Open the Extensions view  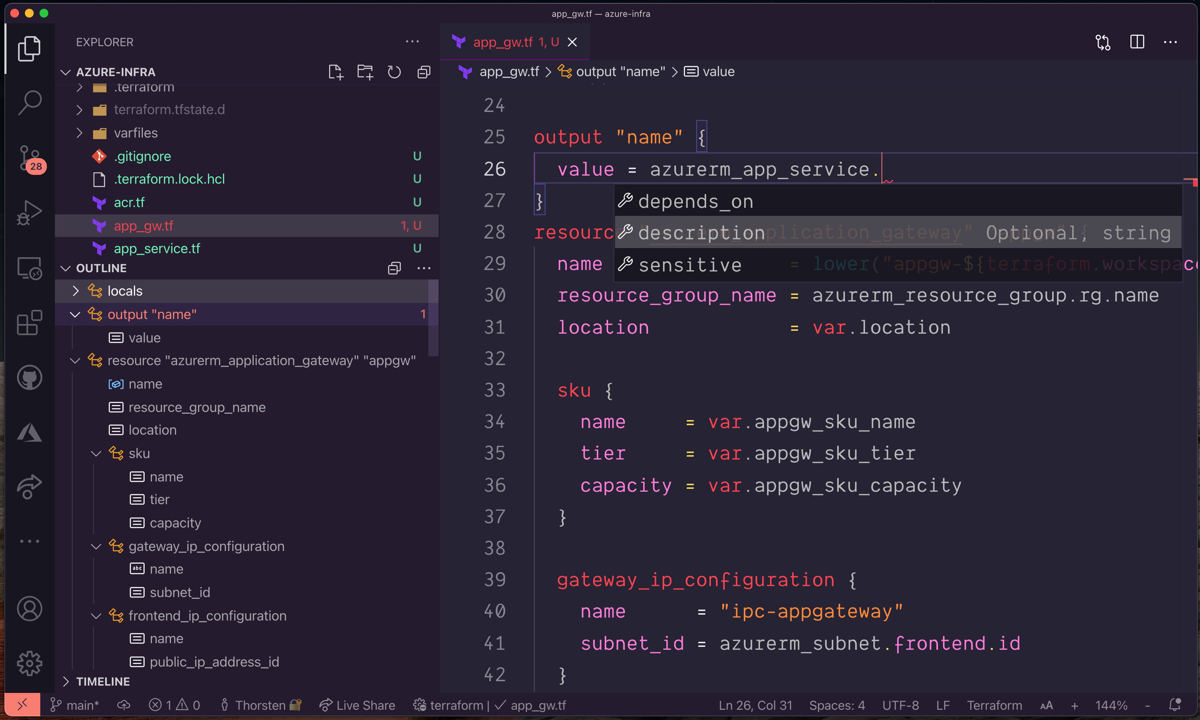[x=30, y=322]
